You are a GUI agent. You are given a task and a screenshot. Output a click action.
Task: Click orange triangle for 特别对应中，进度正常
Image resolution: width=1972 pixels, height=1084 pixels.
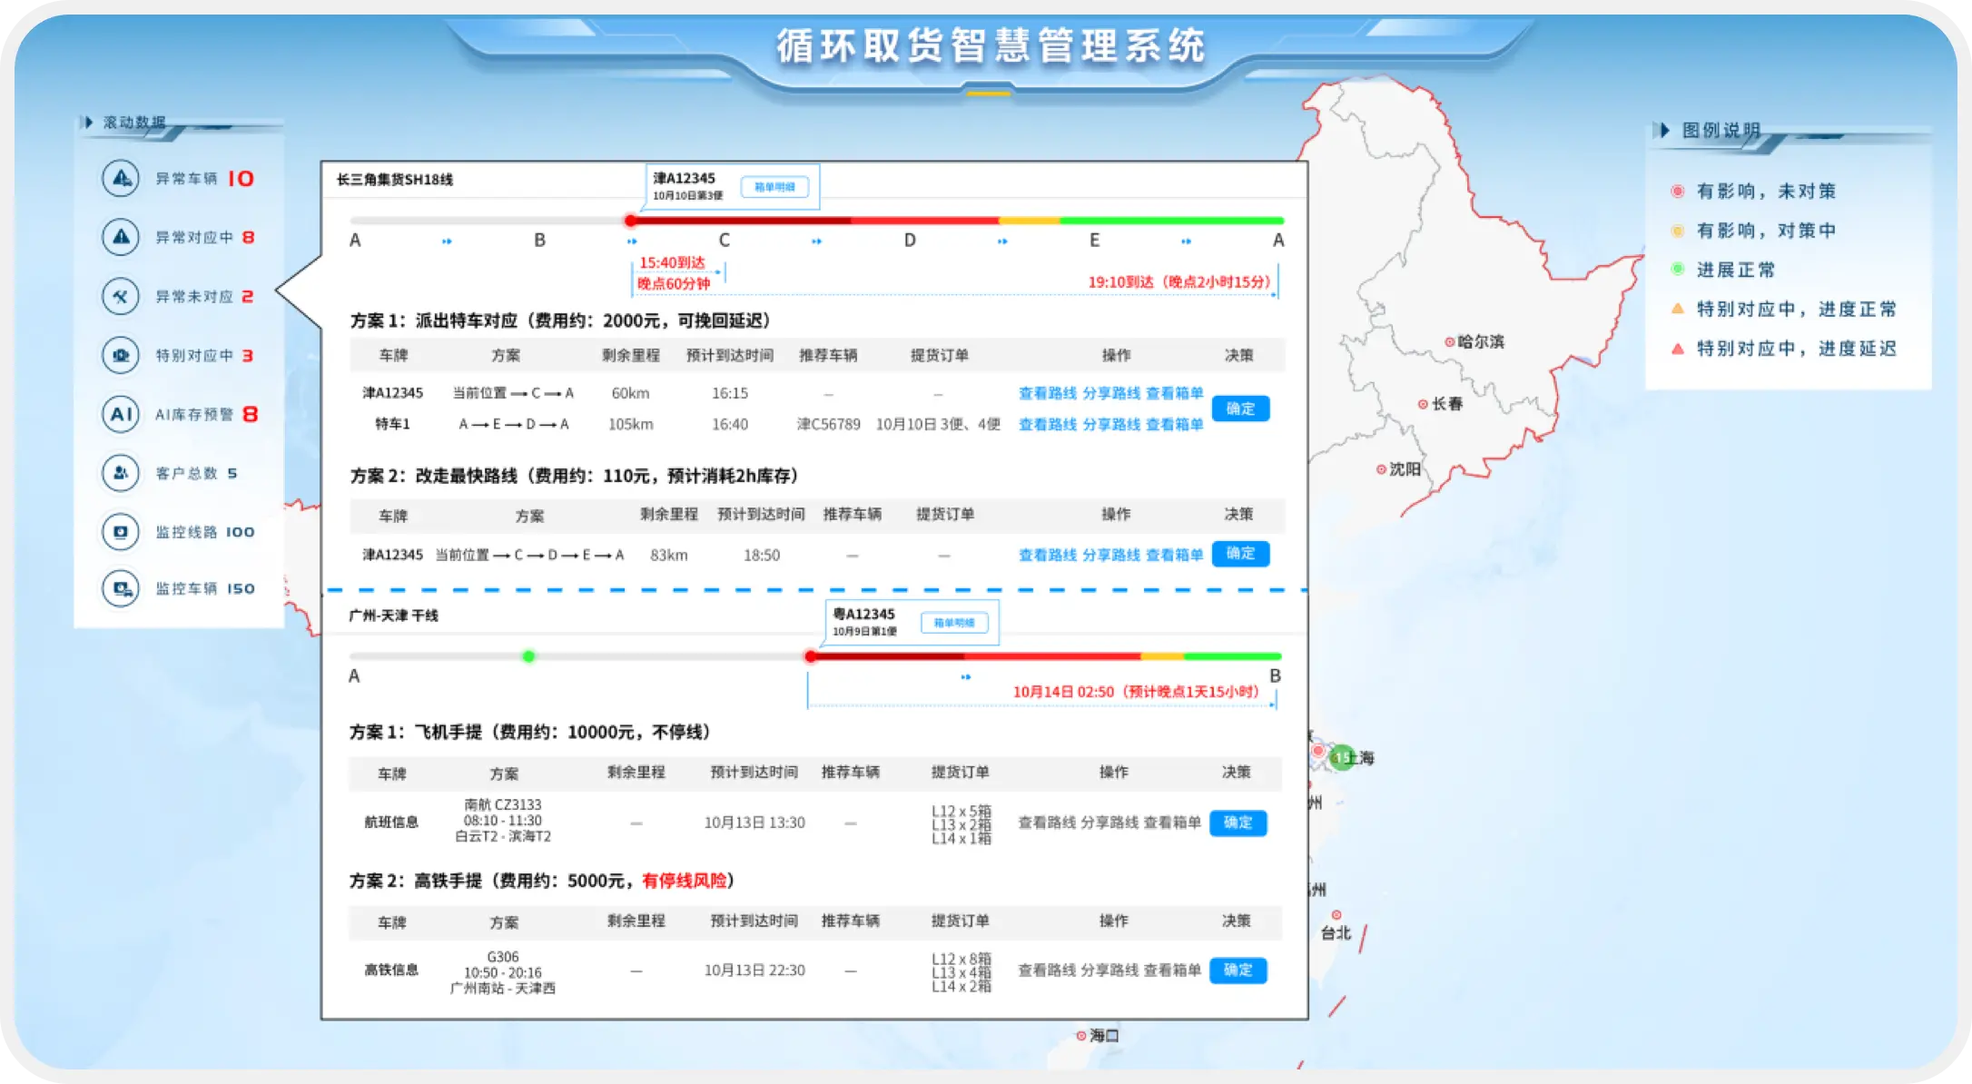tap(1678, 309)
